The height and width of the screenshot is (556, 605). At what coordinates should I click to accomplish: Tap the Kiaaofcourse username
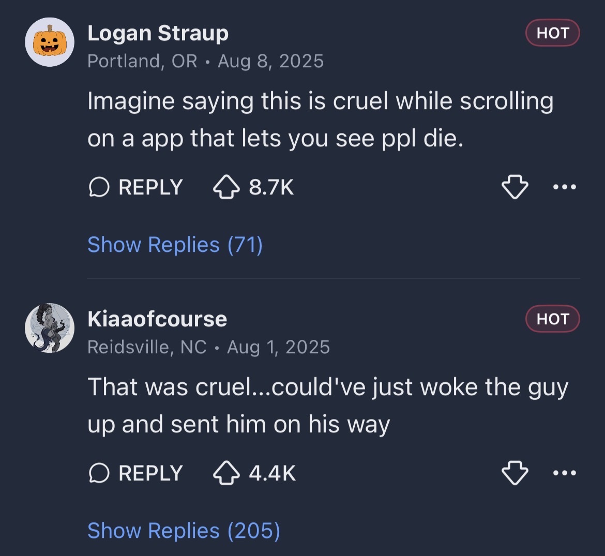(x=157, y=319)
